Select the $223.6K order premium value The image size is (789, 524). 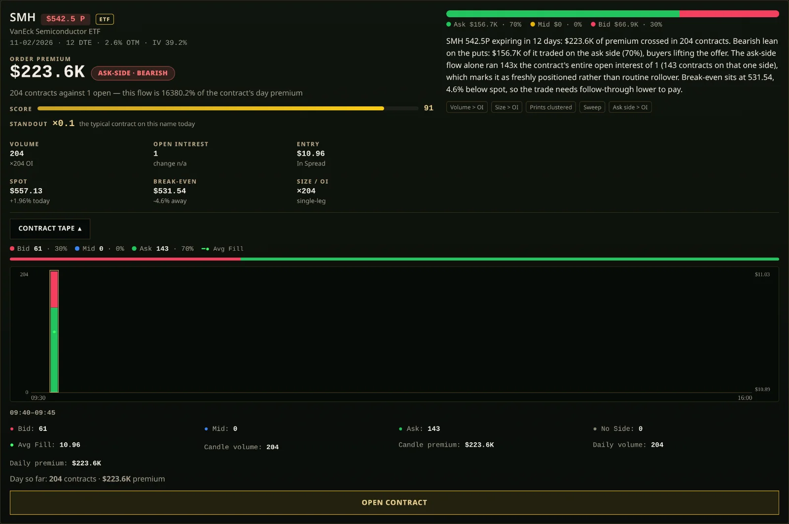point(47,72)
